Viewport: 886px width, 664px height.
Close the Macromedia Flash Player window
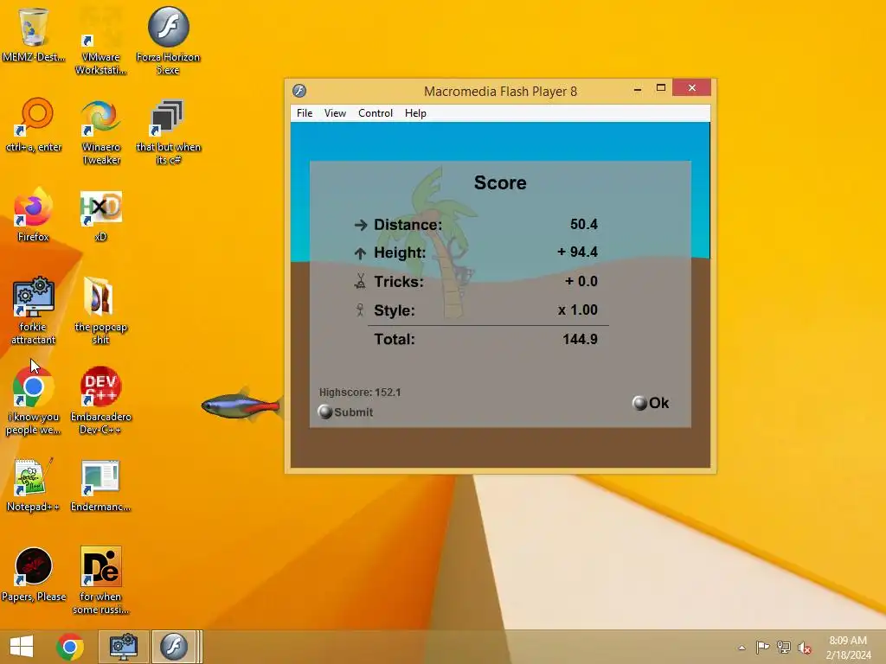[x=691, y=87]
